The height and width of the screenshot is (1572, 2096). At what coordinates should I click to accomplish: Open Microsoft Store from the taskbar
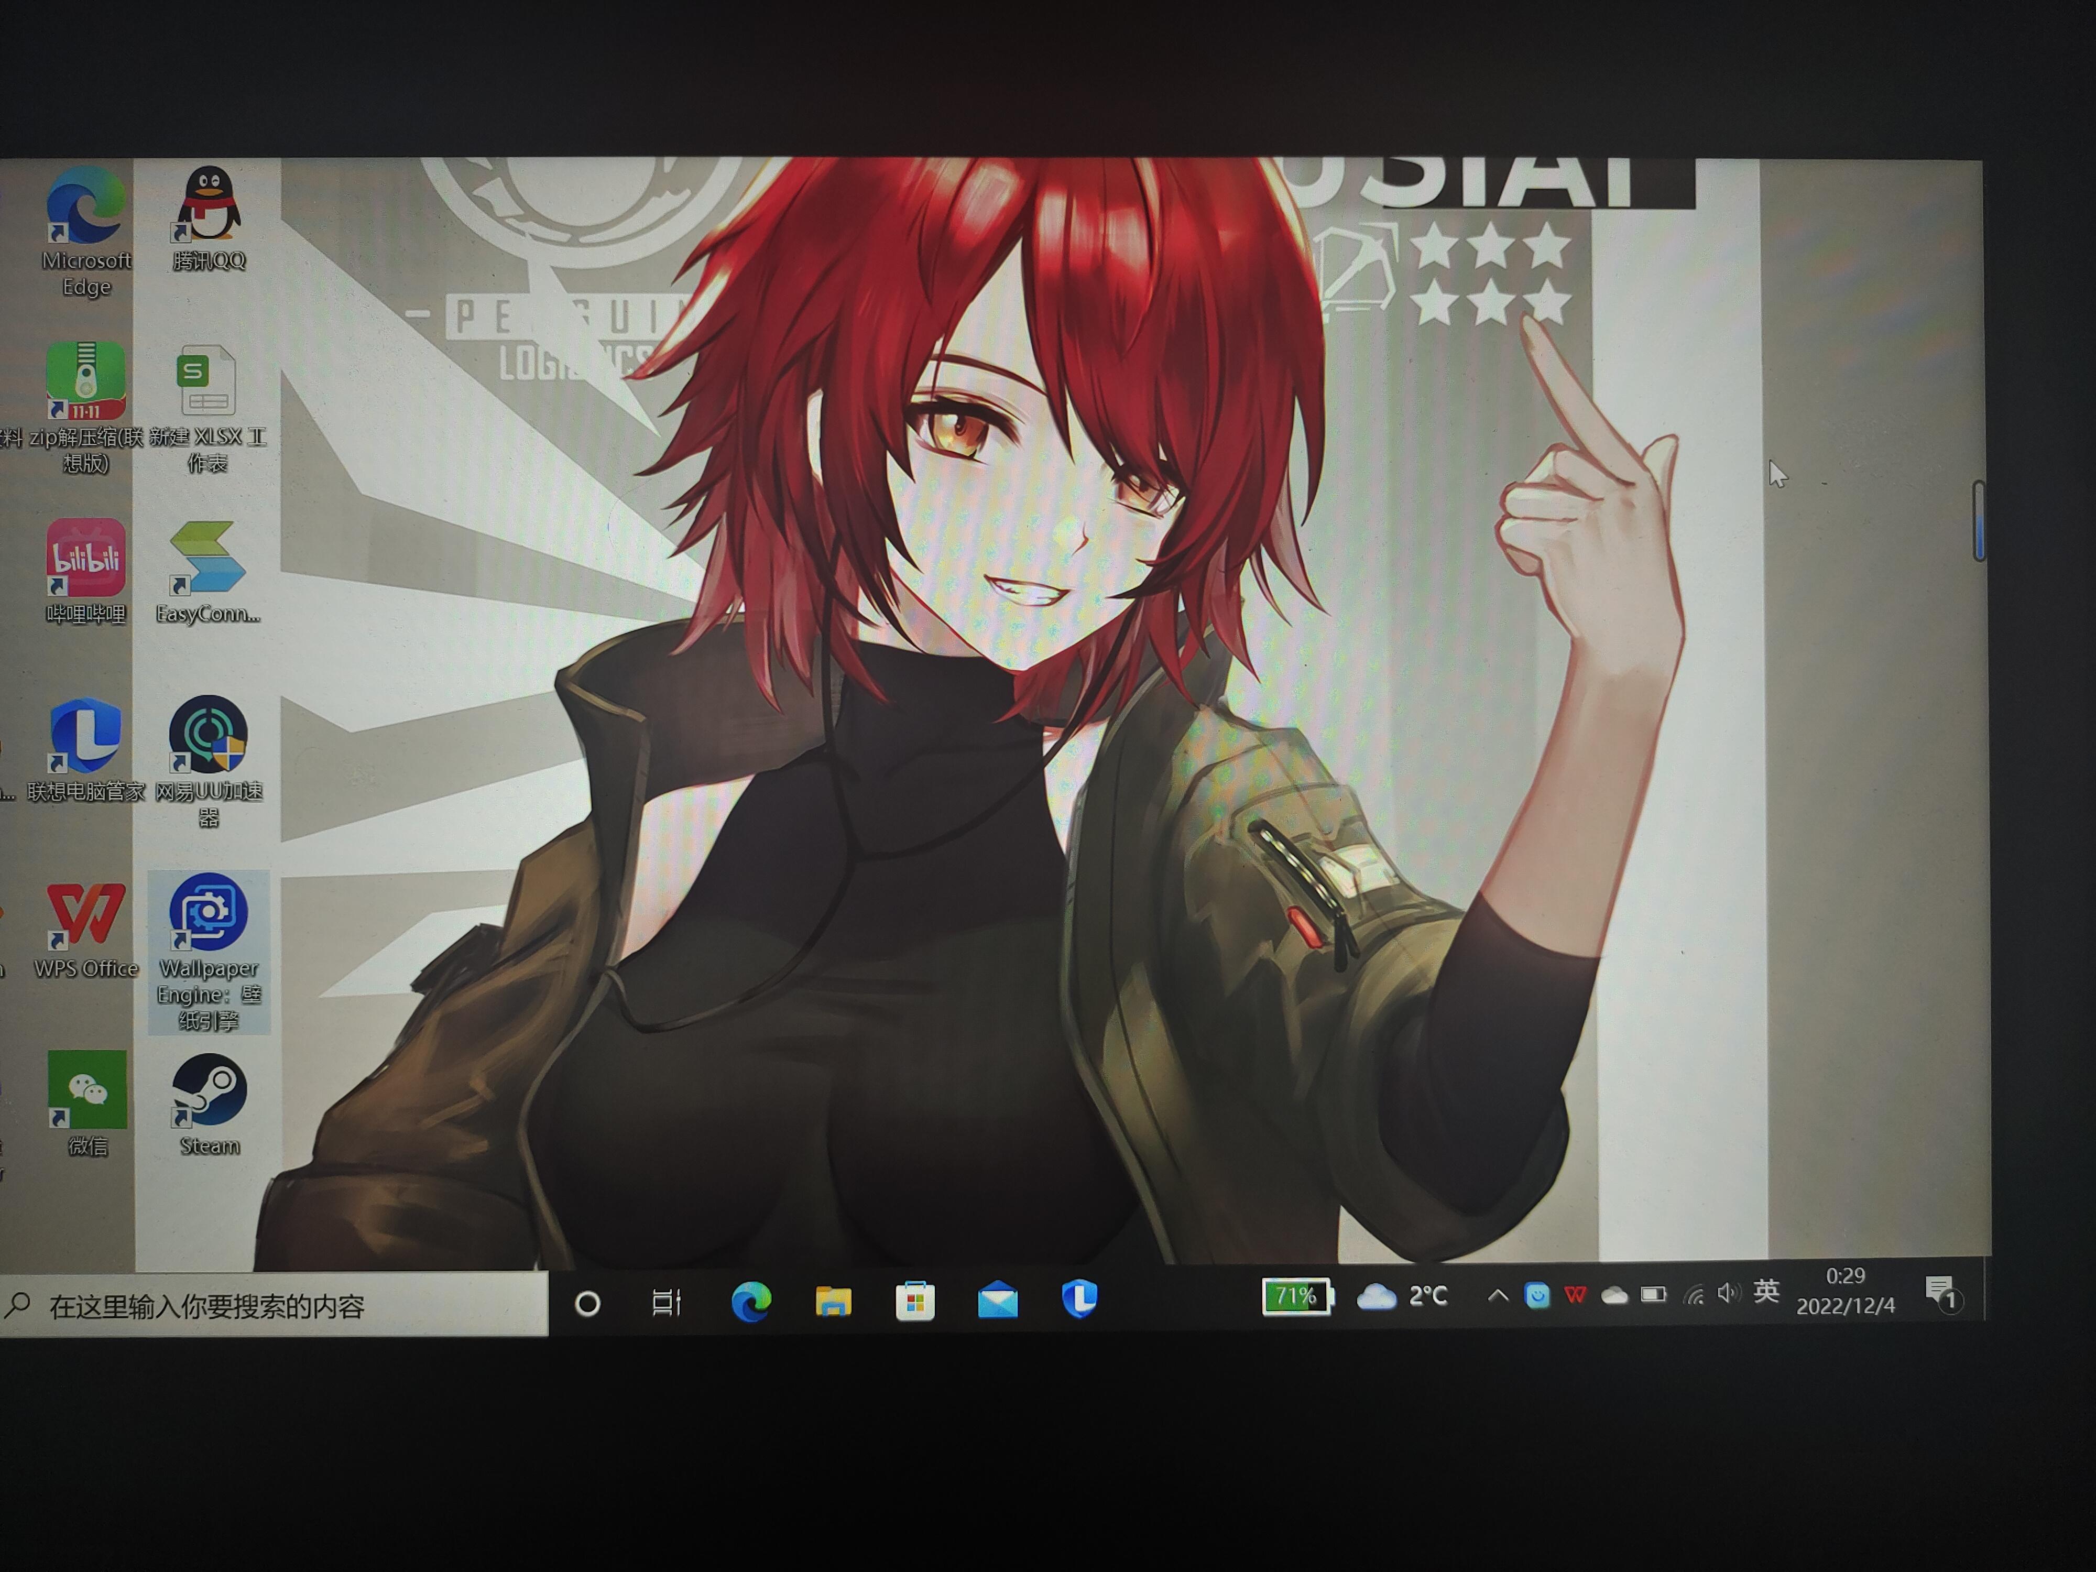coord(915,1301)
